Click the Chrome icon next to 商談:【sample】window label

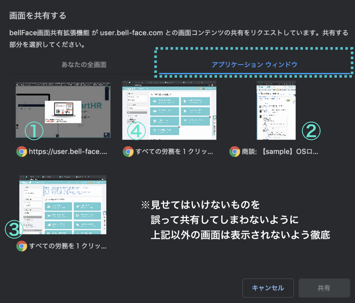click(235, 151)
